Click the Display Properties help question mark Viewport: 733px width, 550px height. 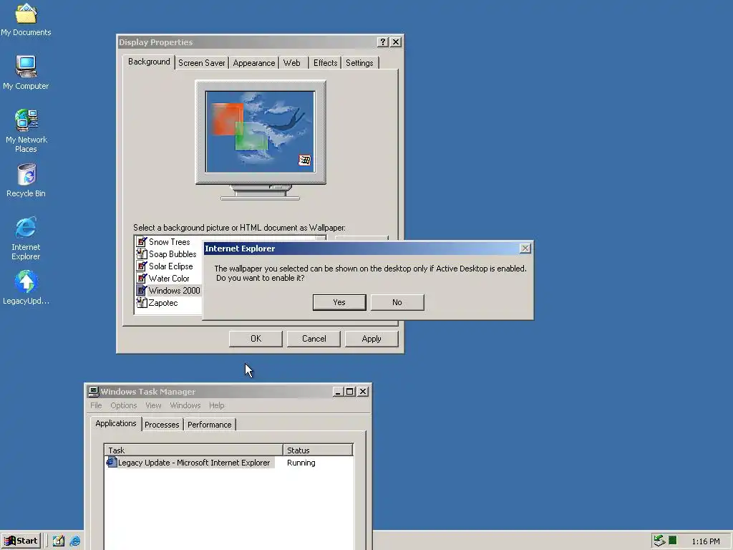[x=383, y=42]
